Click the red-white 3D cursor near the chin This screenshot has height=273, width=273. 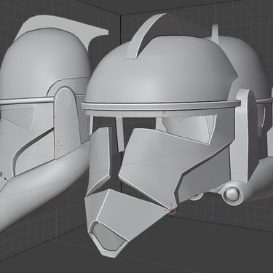coord(172,211)
